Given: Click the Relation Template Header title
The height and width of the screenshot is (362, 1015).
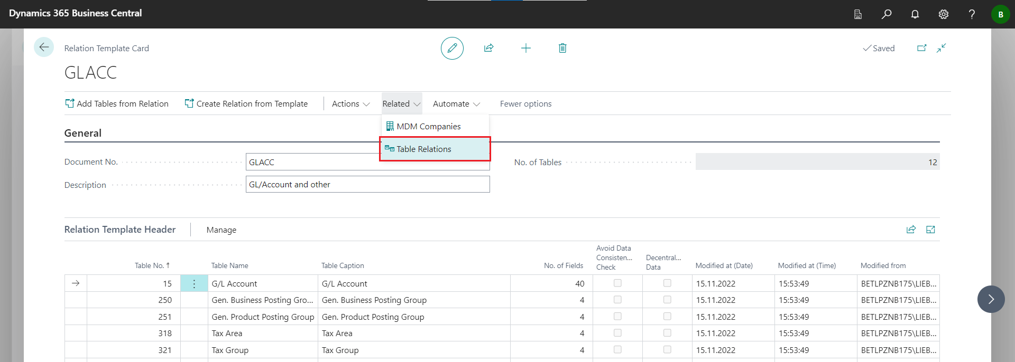Looking at the screenshot, I should click(x=120, y=230).
